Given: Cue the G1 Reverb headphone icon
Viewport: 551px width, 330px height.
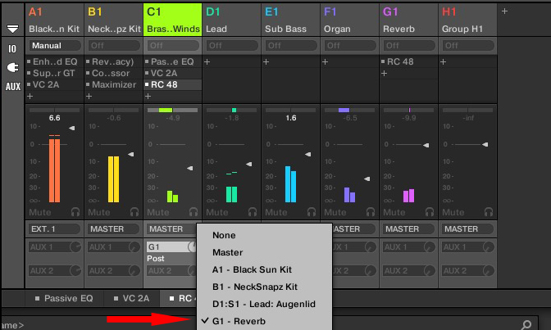Looking at the screenshot, I should (430, 212).
